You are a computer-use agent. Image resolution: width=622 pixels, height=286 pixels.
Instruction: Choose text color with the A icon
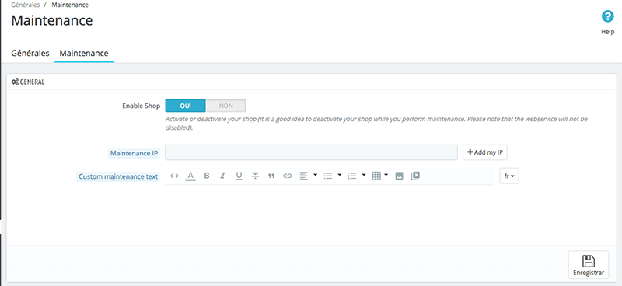[190, 176]
